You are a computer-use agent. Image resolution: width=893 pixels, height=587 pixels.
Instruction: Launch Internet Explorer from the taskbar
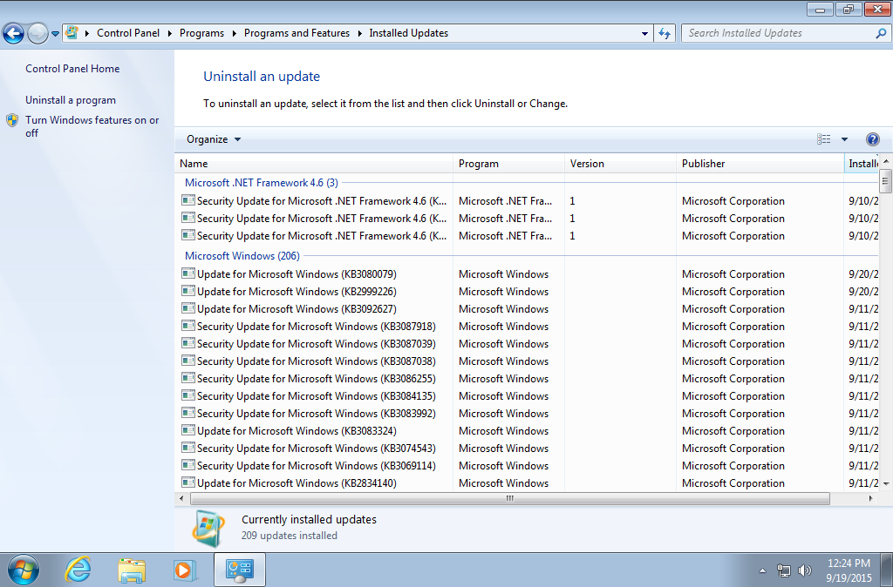point(78,570)
